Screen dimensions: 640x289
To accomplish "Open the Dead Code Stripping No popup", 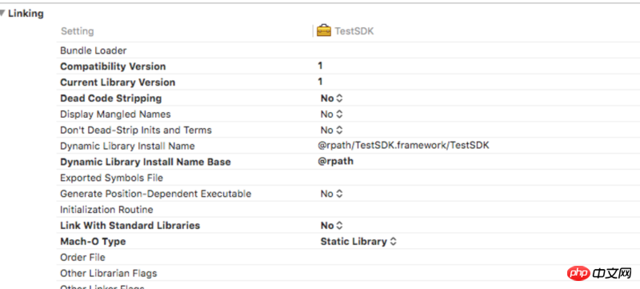I will pos(331,98).
